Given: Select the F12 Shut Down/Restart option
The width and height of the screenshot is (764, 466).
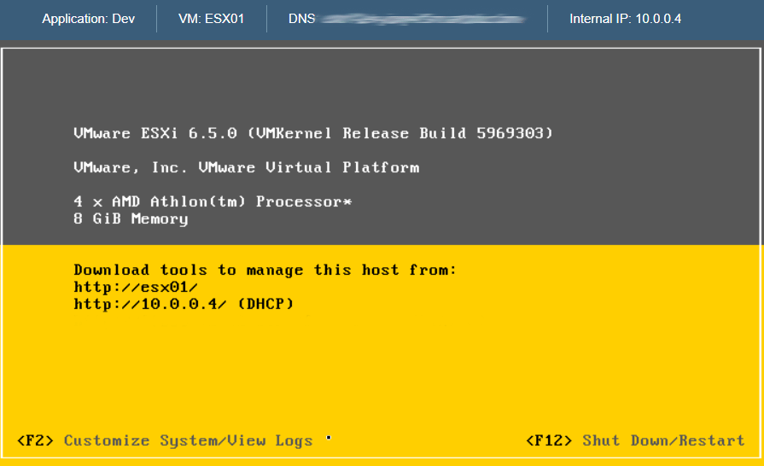Looking at the screenshot, I should (x=635, y=440).
